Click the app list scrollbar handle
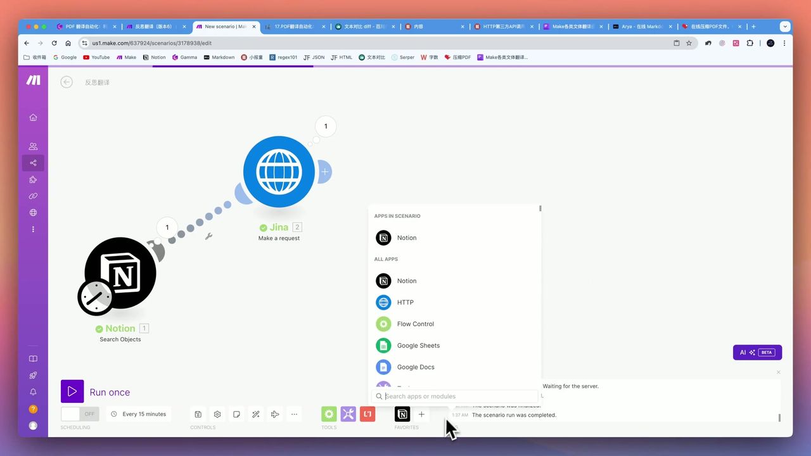811x456 pixels. [540, 208]
